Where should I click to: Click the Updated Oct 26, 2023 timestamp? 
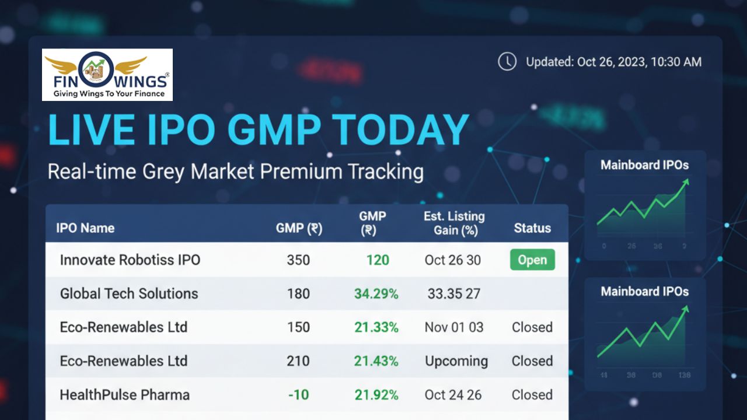point(613,62)
